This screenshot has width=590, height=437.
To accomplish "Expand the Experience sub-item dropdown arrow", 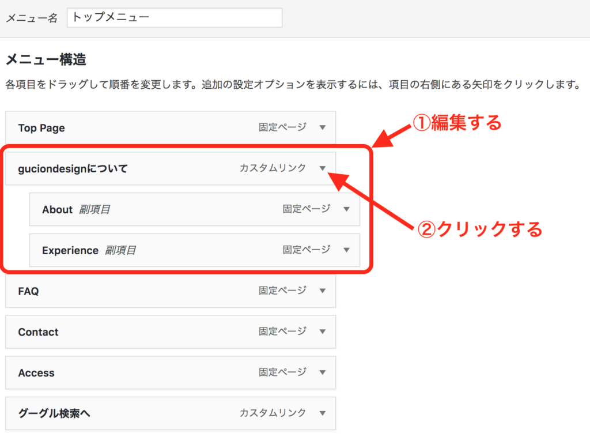I will (x=346, y=250).
